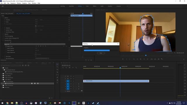Toggle animation stopwatch for Mask Feather
The width and height of the screenshot is (187, 105).
click(x=6, y=48)
